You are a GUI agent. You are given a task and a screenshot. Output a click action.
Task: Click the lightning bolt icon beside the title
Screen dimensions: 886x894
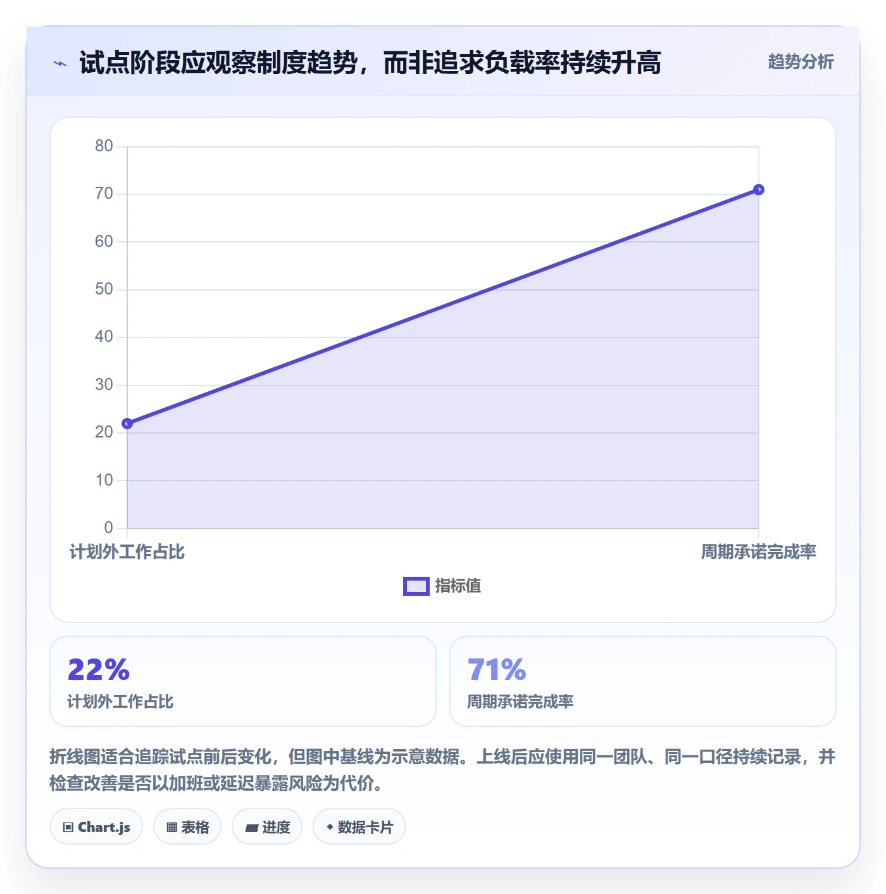tap(60, 63)
